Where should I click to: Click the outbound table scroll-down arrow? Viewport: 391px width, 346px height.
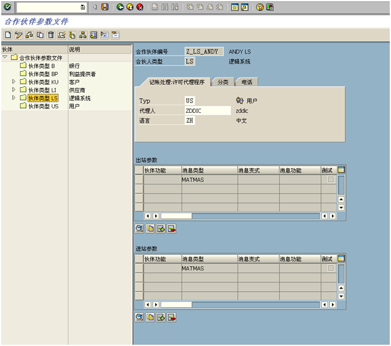(x=341, y=207)
